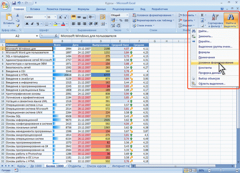Select Условное форматирование in the dropdown menu
Screen dimensions: 240x173
[x=215, y=62]
